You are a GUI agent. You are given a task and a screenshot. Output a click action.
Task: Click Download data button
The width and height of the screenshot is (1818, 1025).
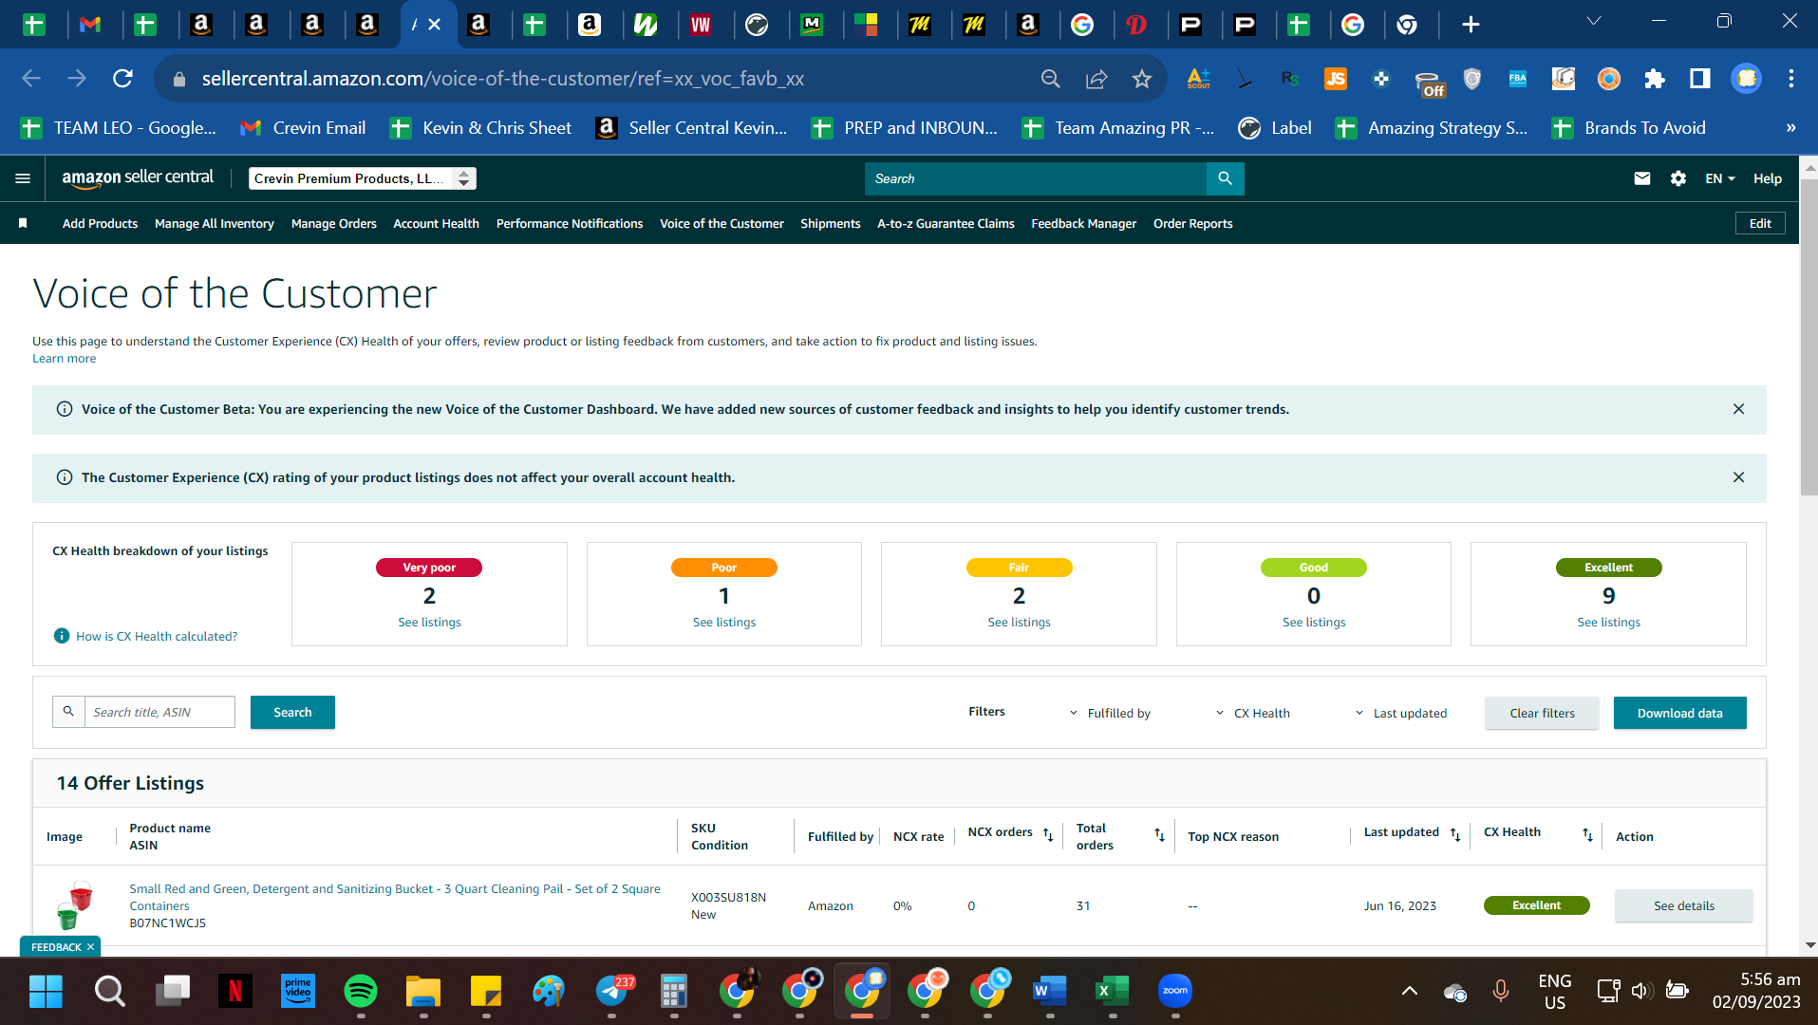tap(1679, 713)
